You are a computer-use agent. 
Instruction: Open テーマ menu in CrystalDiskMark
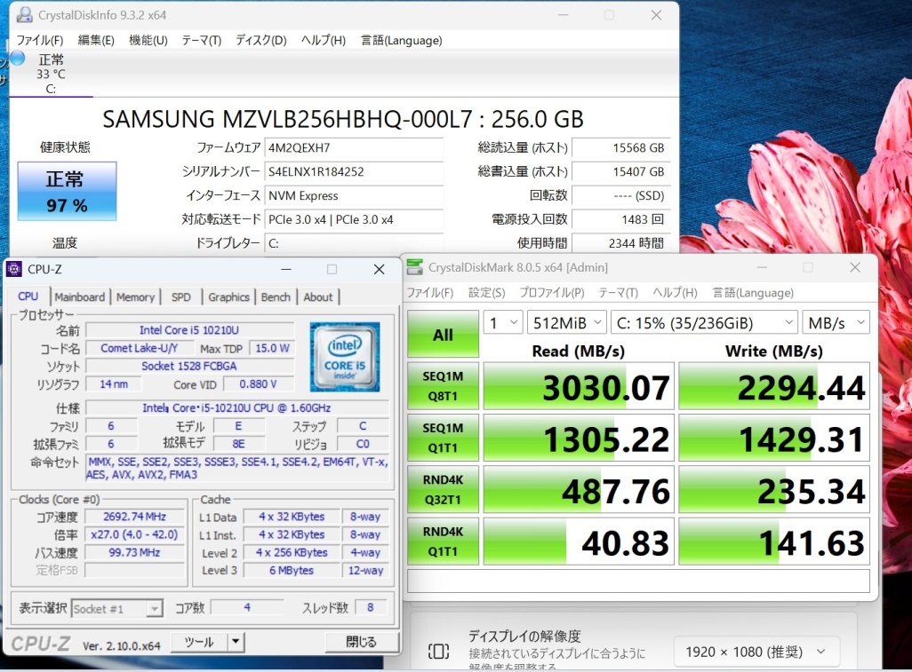coord(619,293)
